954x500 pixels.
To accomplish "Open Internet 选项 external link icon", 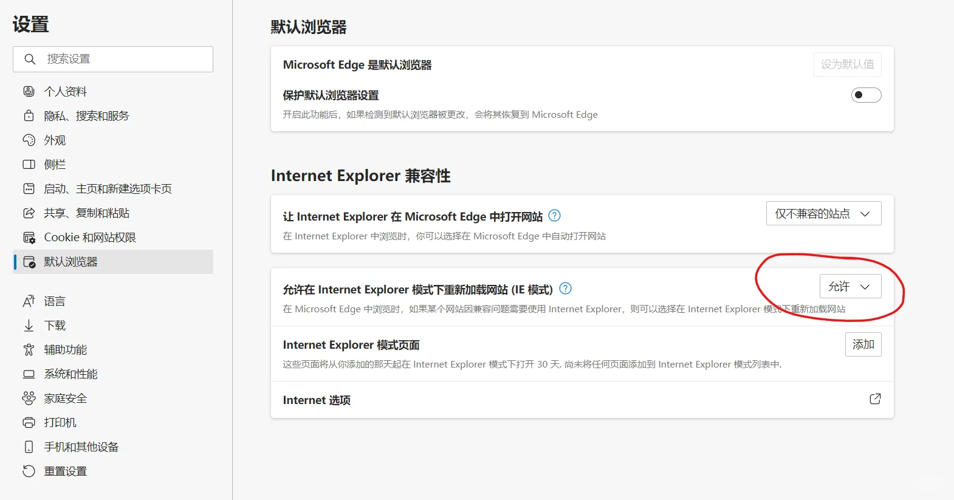I will 875,399.
